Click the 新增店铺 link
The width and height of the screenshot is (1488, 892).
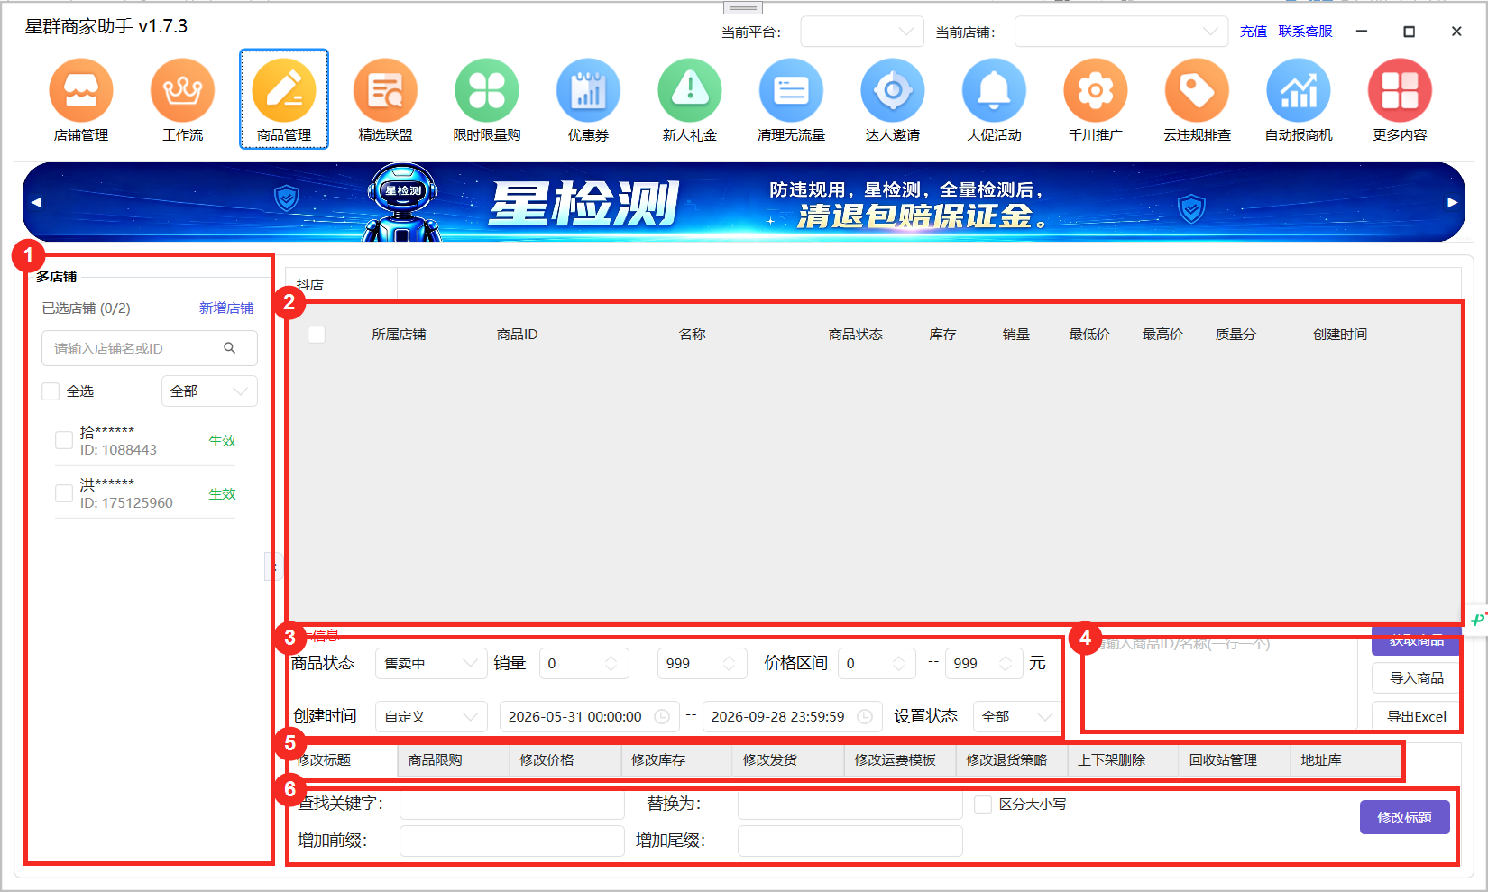226,308
